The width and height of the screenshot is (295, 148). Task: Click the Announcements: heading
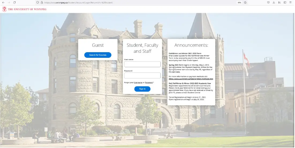(x=191, y=45)
